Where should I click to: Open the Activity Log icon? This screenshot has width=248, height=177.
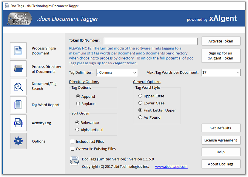(x=18, y=123)
